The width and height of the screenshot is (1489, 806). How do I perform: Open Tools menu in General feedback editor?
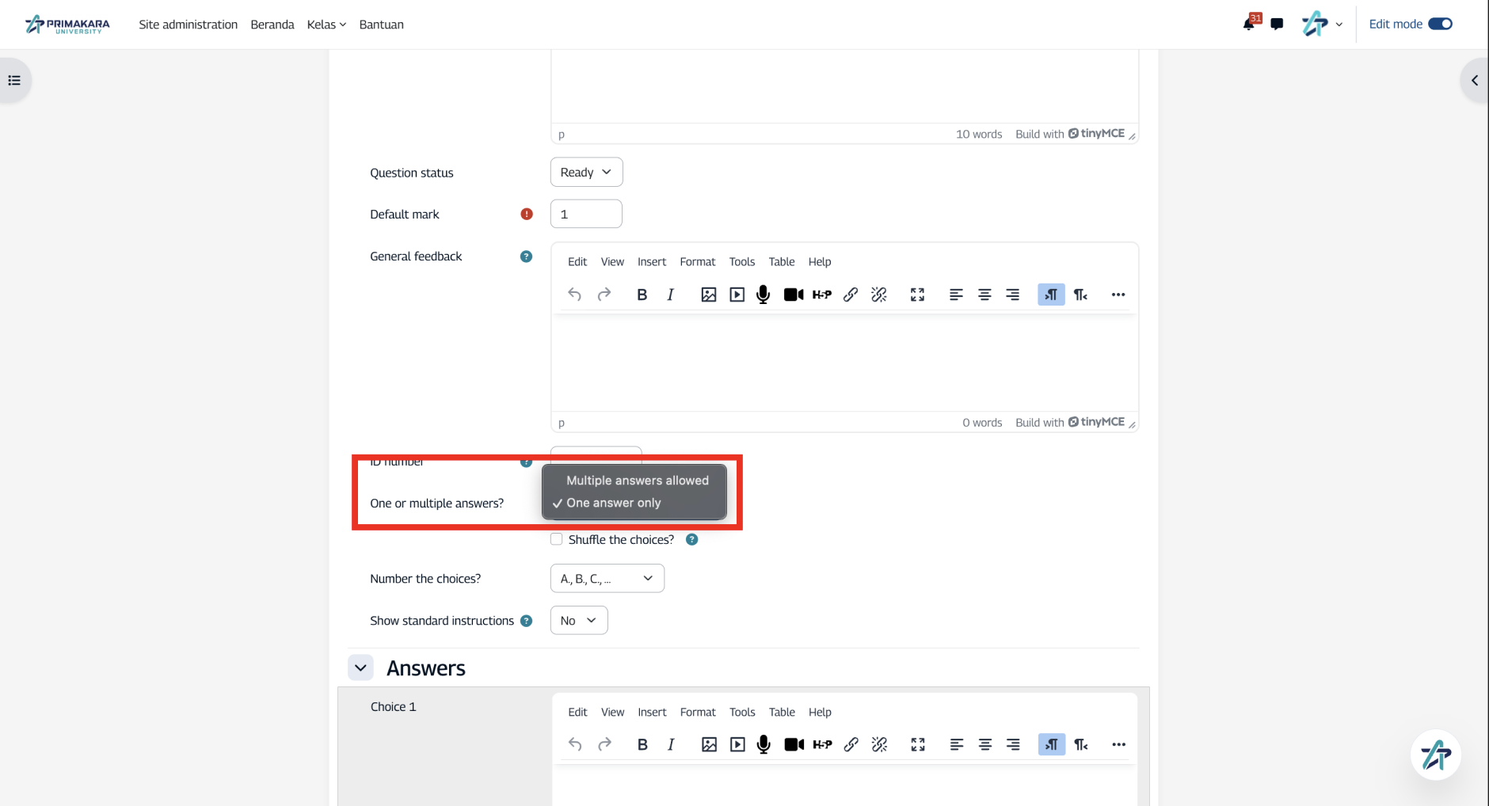(742, 262)
